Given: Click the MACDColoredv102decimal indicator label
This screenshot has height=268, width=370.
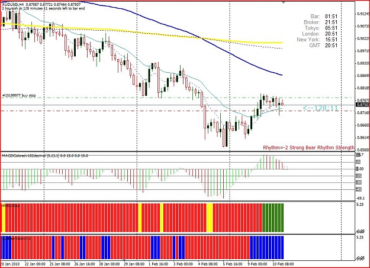Looking at the screenshot, I should tap(45, 156).
